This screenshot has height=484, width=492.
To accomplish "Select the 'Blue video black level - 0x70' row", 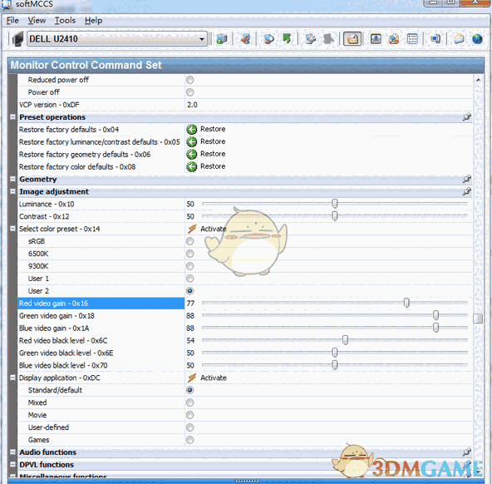I will pyautogui.click(x=245, y=365).
